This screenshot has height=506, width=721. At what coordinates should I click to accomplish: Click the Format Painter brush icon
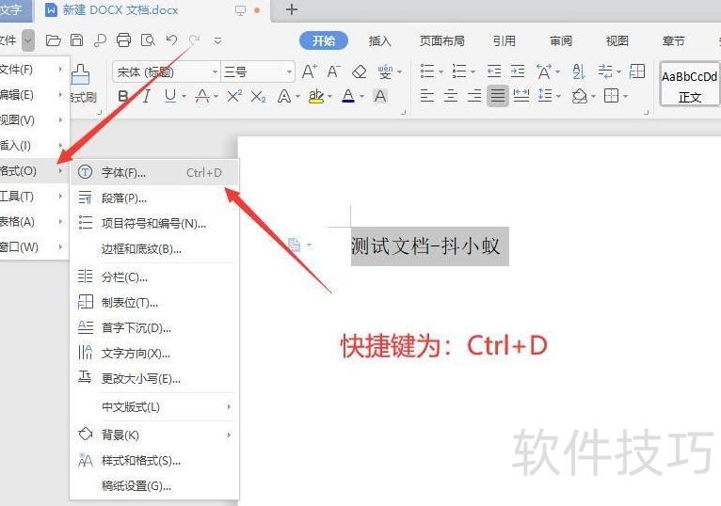coord(80,74)
